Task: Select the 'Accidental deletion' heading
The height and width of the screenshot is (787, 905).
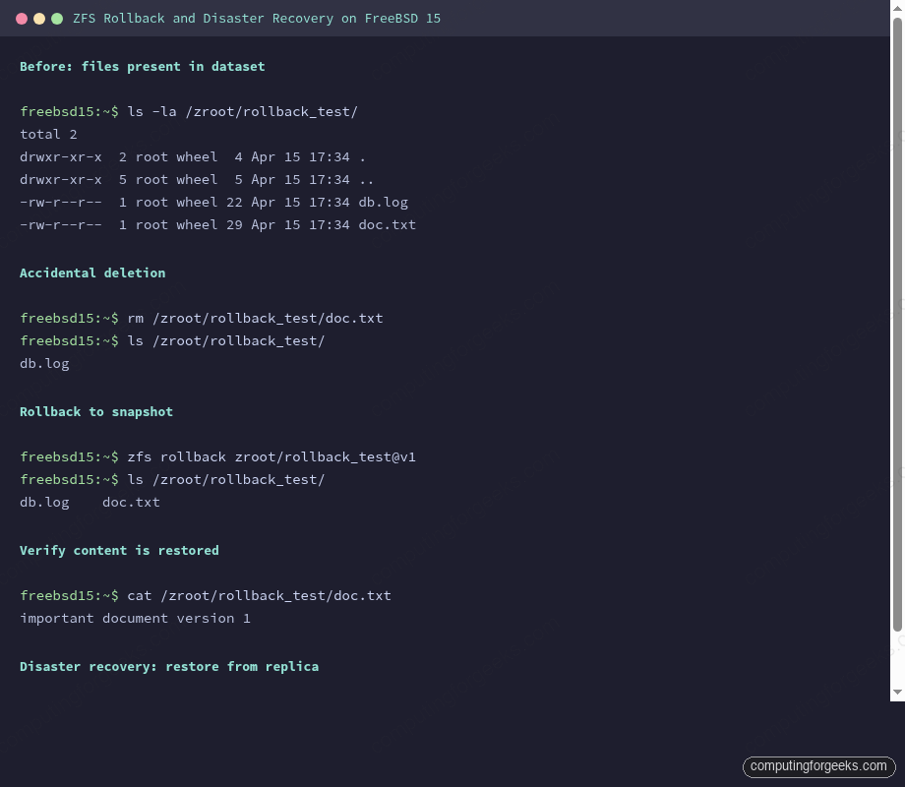Action: [x=92, y=272]
